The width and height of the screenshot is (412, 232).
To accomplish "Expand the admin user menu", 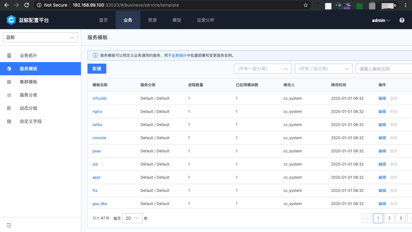I will (x=381, y=20).
